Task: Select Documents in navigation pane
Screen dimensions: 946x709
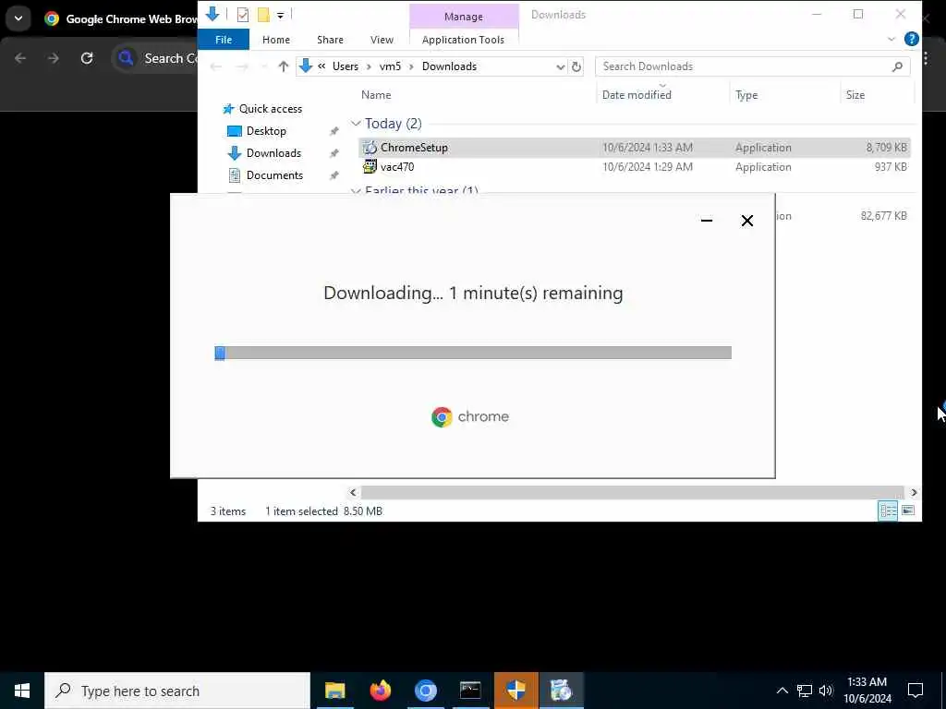Action: pos(274,175)
